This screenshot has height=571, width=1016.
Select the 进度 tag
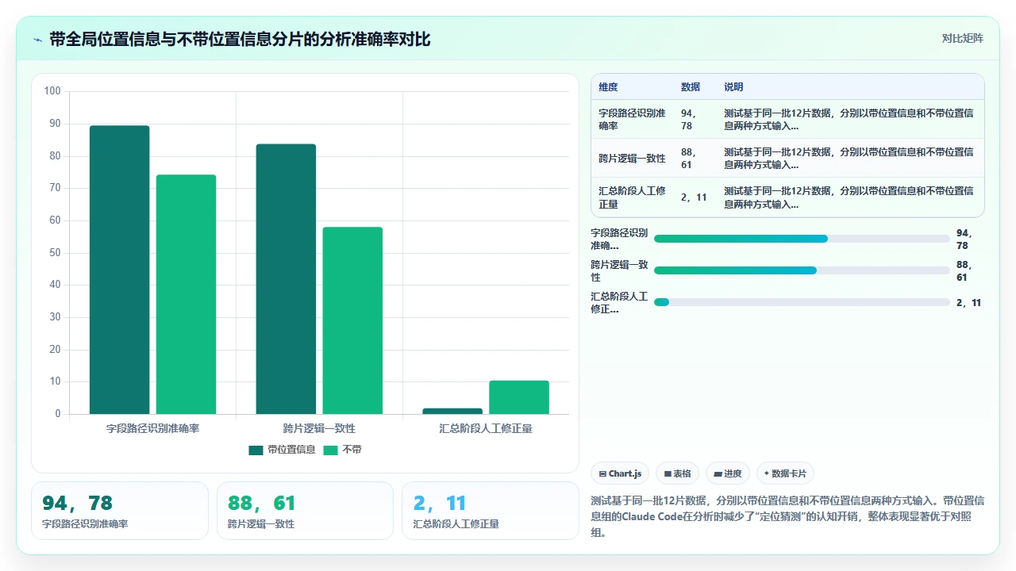click(728, 473)
